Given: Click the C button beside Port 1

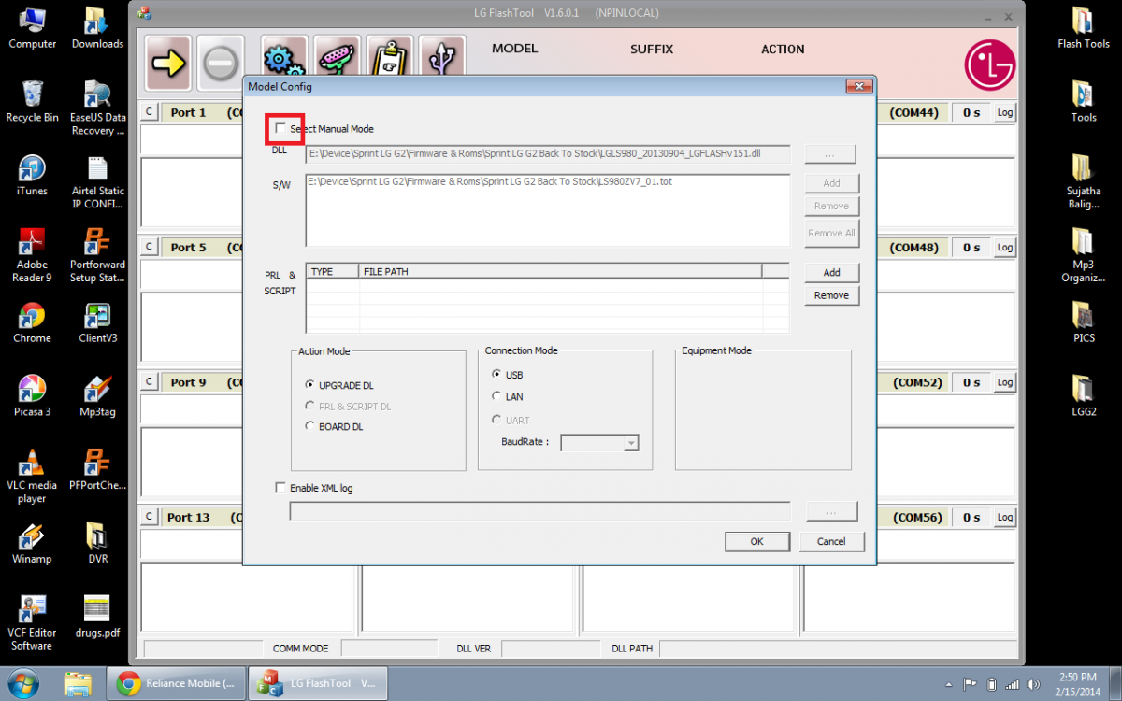Looking at the screenshot, I should coord(149,112).
